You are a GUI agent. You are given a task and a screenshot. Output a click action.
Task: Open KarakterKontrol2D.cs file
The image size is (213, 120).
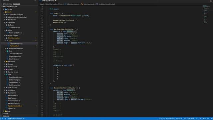pos(15,106)
